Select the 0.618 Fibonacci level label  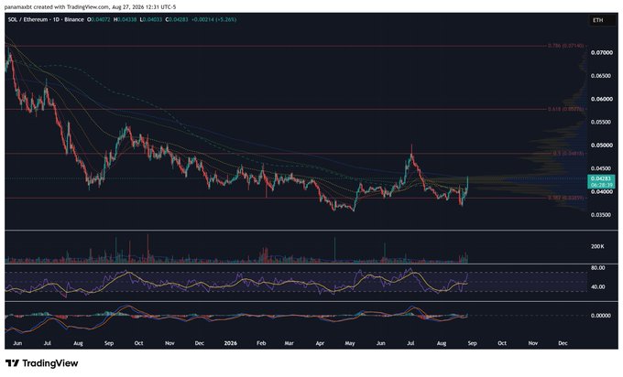click(x=566, y=109)
